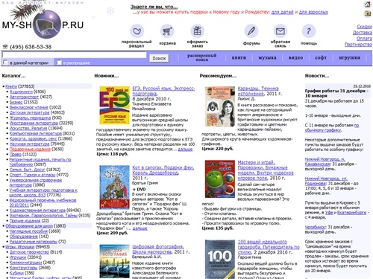Open the 100 вещей идеального гардероба link
373x279 pixels.
pyautogui.click(x=269, y=246)
